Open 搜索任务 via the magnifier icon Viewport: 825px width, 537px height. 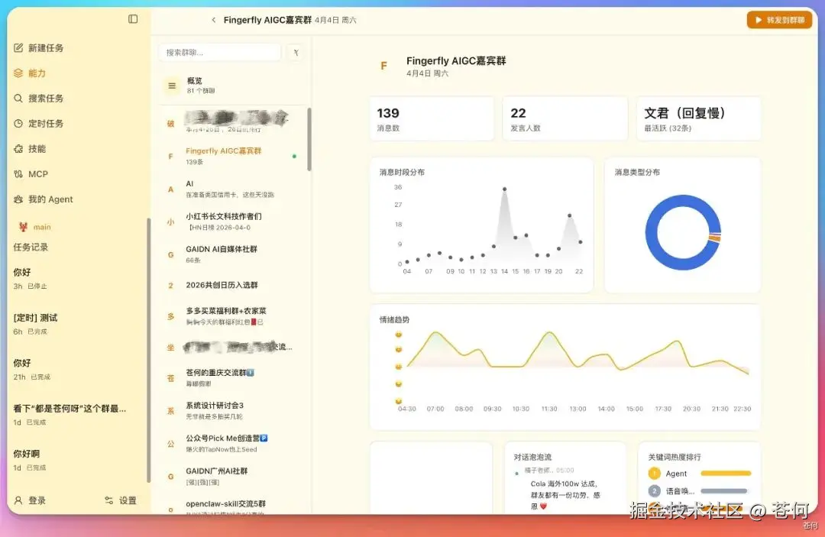(x=18, y=98)
